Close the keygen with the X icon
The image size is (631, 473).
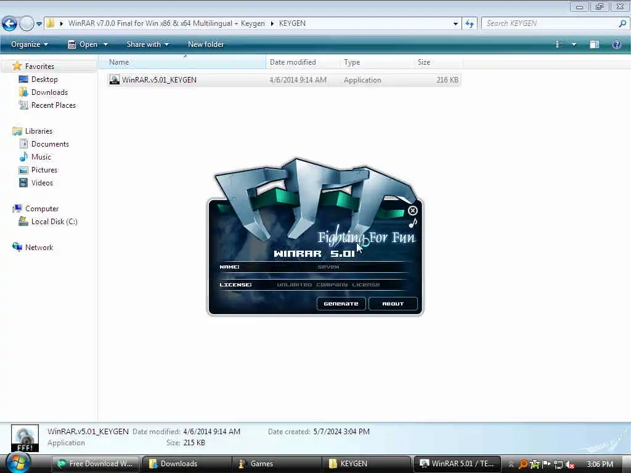tap(412, 211)
